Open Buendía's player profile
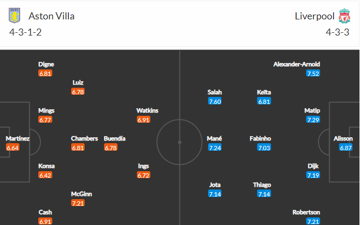 pos(115,138)
